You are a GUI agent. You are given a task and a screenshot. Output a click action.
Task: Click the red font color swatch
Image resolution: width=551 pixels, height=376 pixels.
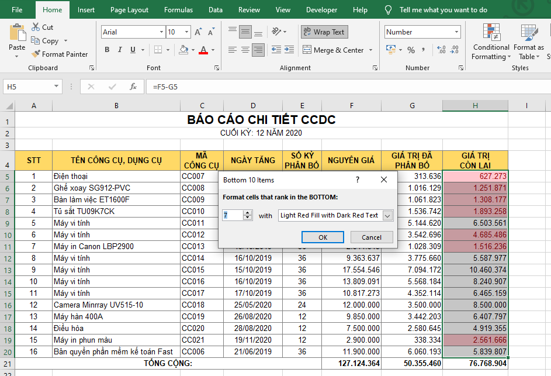(203, 50)
